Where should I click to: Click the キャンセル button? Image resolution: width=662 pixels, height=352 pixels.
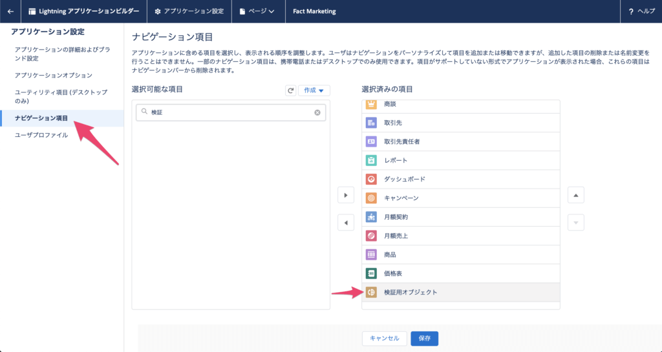385,338
